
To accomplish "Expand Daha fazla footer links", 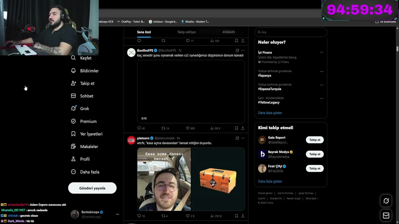I will coord(312,198).
